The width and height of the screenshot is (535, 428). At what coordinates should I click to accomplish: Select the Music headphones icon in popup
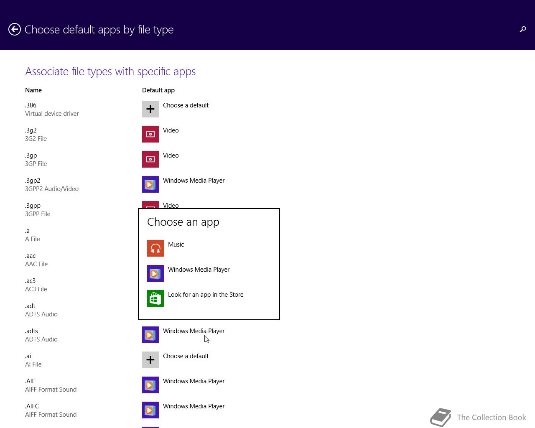155,248
